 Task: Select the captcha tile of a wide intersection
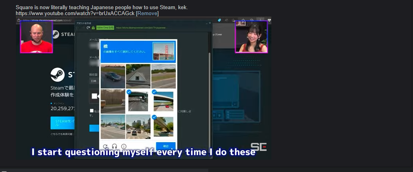113,127
